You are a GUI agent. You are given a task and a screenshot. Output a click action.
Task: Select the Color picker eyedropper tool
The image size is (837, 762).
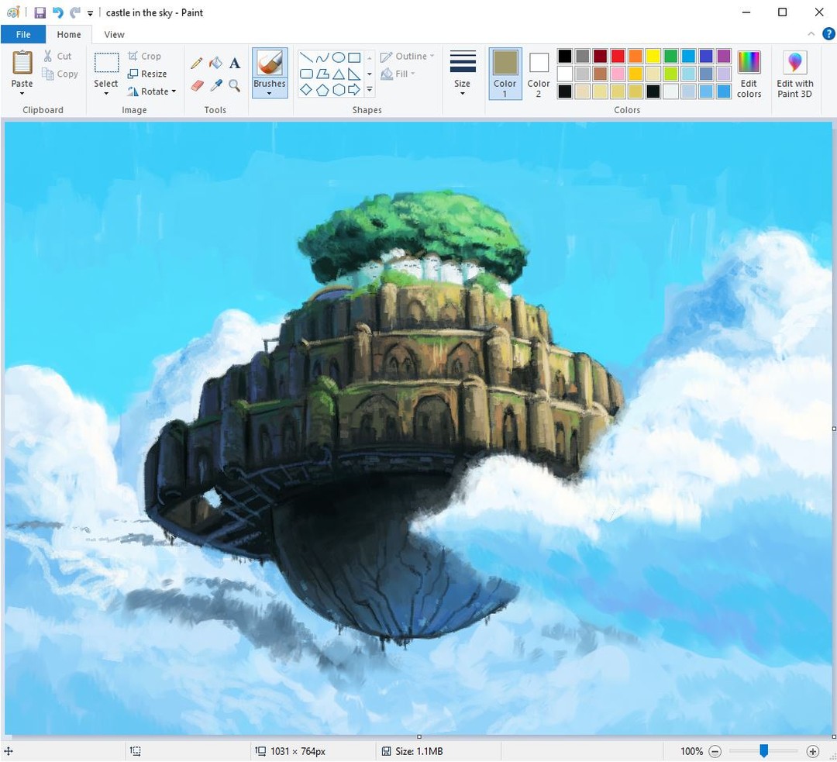pos(215,85)
